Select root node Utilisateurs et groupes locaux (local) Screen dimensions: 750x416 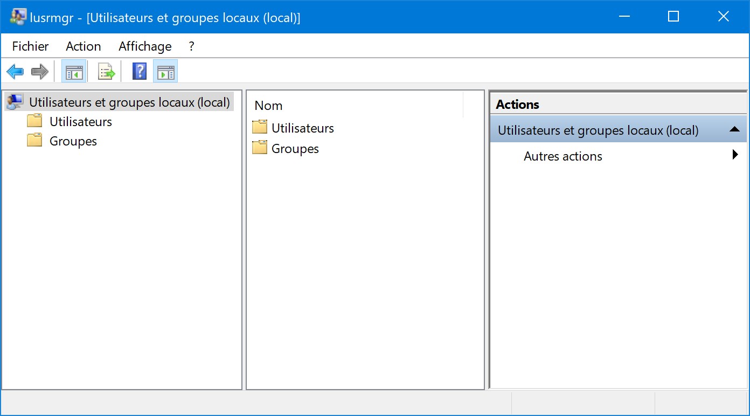point(129,102)
